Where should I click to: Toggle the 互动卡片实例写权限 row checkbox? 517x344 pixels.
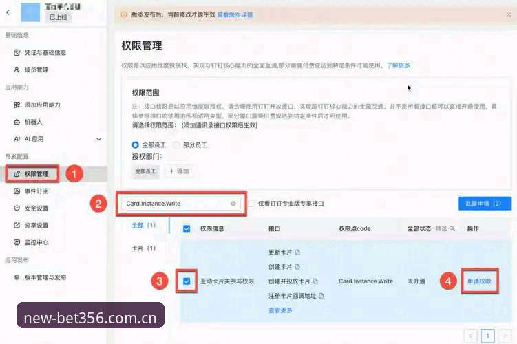click(x=187, y=281)
